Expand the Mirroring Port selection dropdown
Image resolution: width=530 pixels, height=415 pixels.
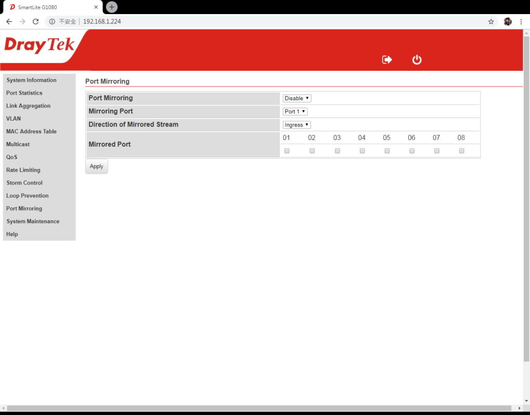click(x=295, y=111)
